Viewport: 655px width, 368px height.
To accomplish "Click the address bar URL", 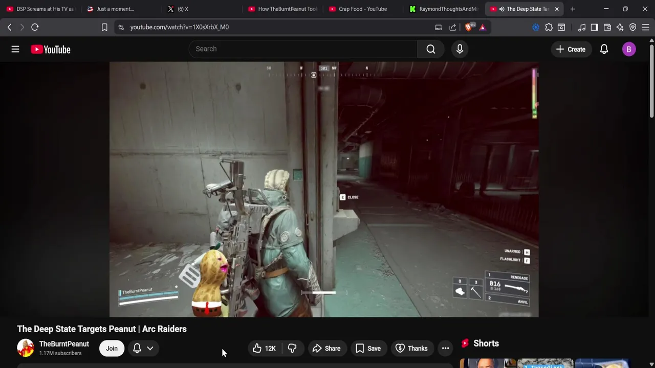I will click(180, 27).
